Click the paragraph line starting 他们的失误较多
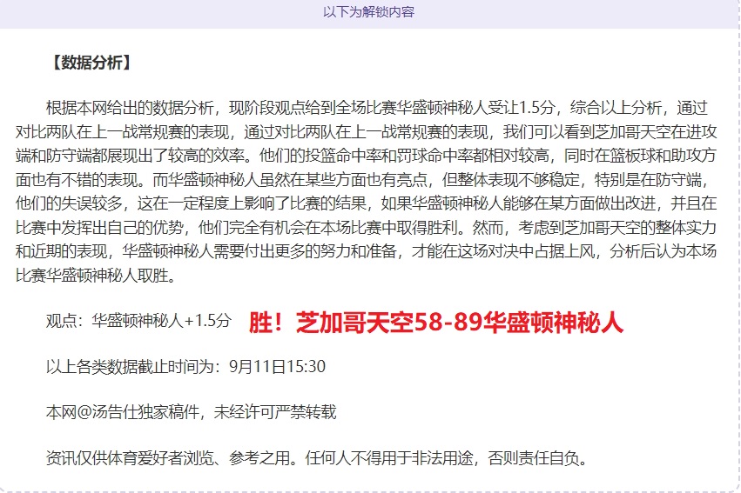 tap(367, 203)
